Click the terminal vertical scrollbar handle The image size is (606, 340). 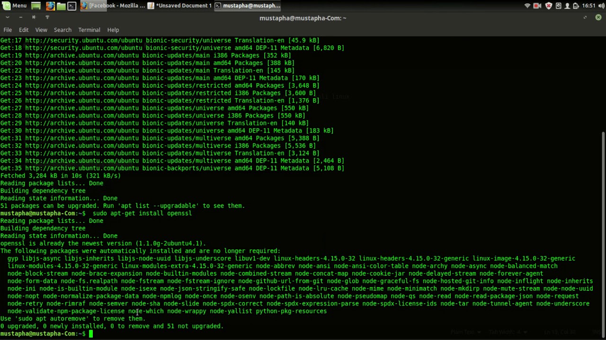pos(603,234)
